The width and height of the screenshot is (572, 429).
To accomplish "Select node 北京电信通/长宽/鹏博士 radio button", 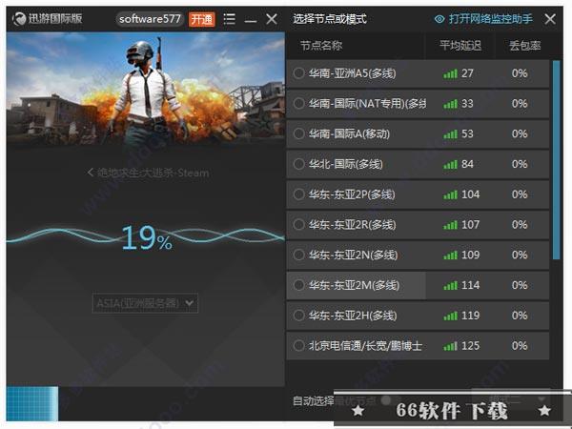I will [298, 346].
